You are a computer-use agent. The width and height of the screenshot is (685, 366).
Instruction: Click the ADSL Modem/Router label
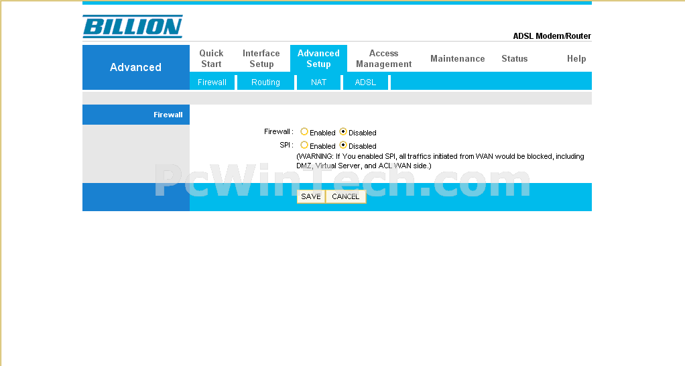point(552,36)
